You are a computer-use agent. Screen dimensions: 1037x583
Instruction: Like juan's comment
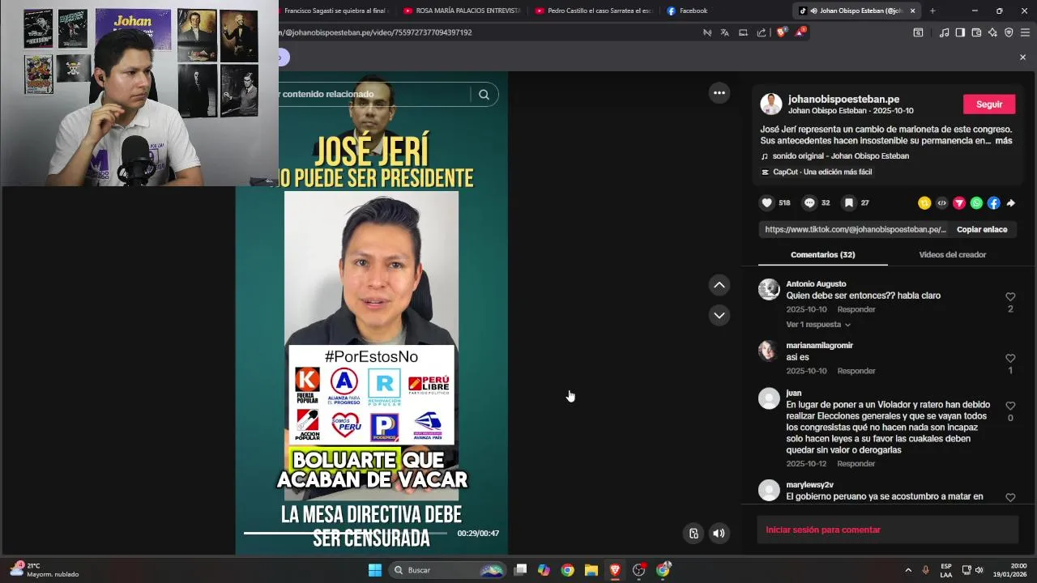(1010, 406)
